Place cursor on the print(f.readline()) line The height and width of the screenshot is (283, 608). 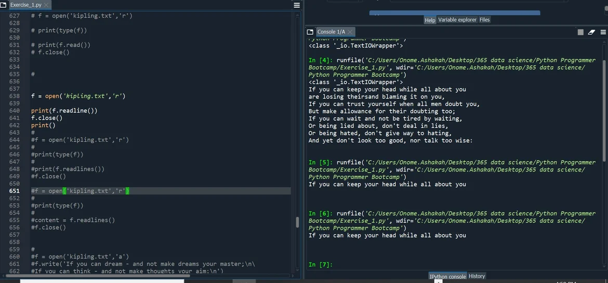point(64,110)
